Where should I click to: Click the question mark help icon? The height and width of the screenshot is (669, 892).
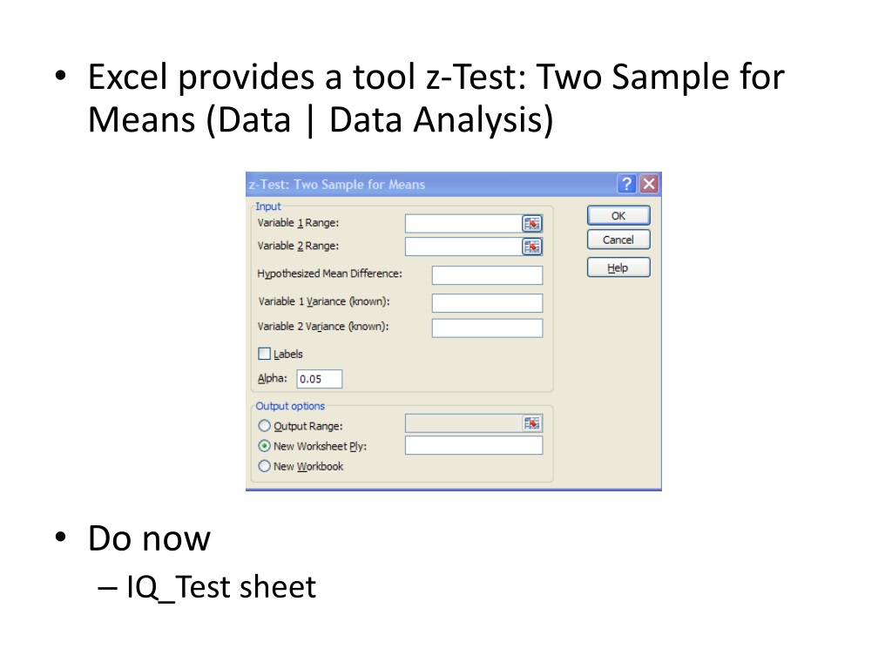(x=626, y=184)
